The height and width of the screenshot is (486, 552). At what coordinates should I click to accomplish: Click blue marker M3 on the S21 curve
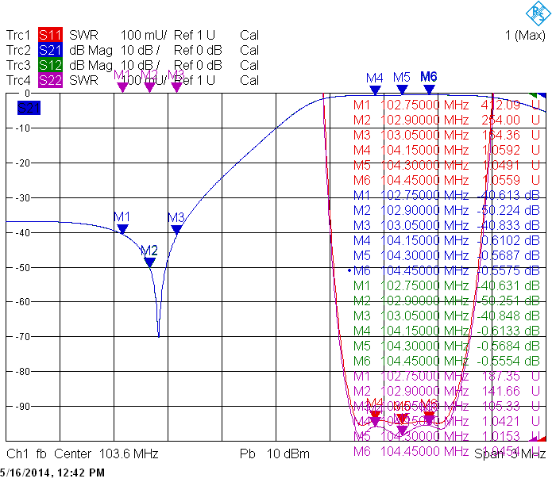176,223
